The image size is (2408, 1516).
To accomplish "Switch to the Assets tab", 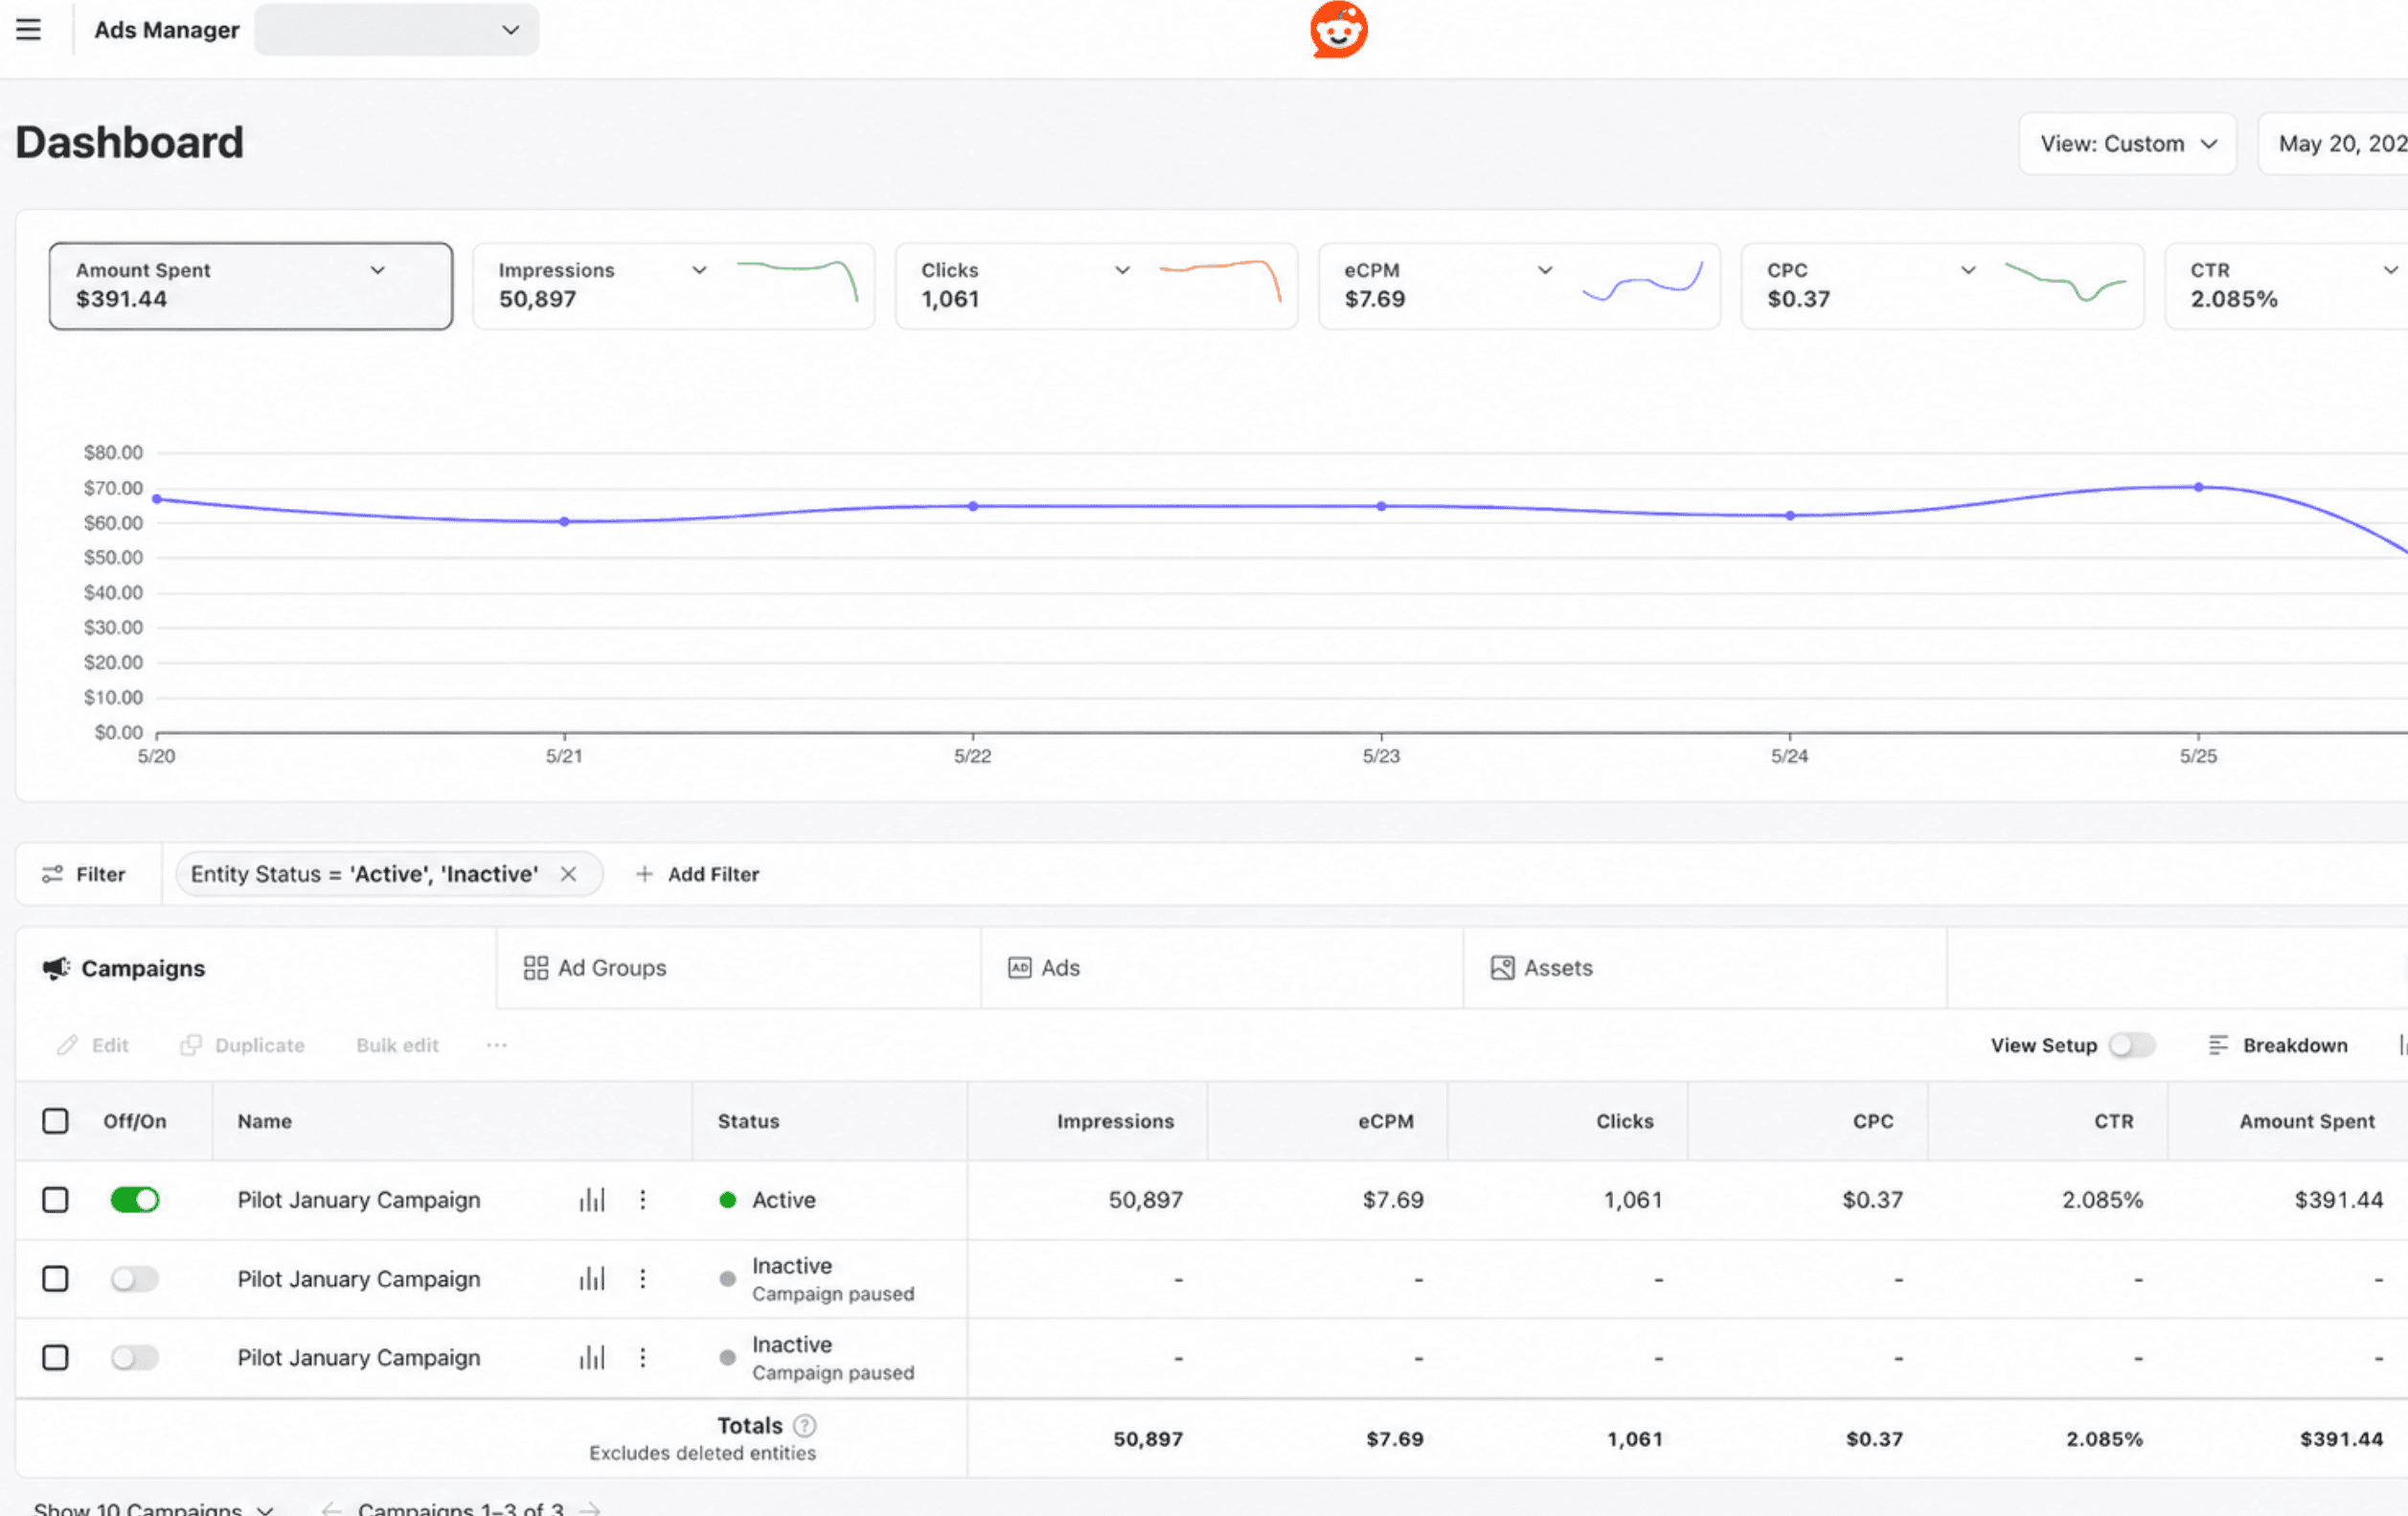I will click(1705, 968).
